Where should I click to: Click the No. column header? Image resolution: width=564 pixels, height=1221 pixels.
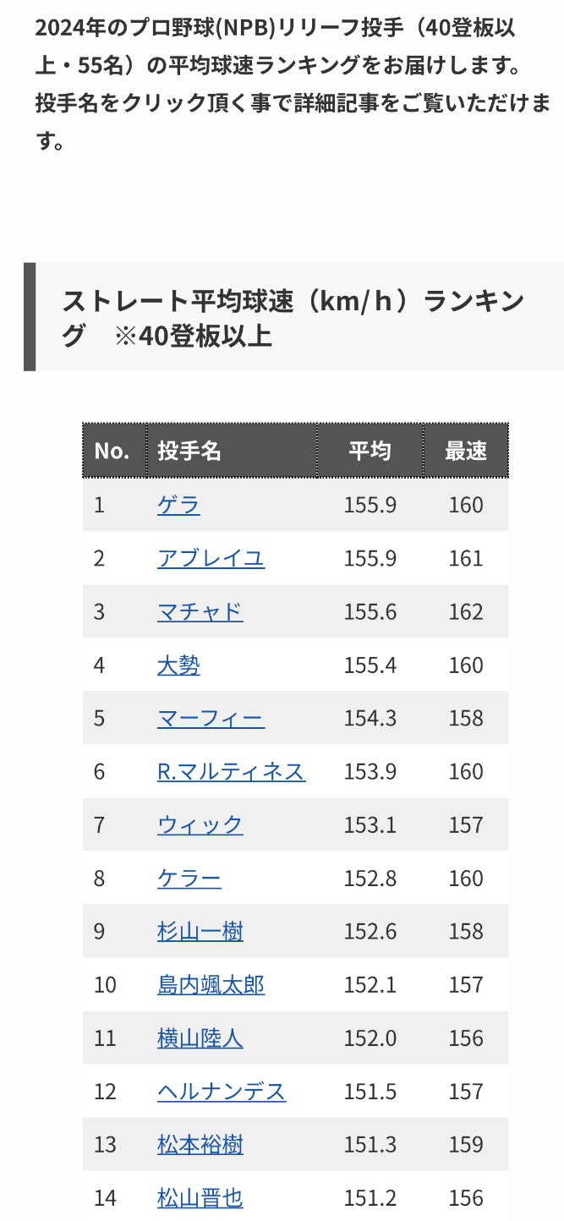112,451
